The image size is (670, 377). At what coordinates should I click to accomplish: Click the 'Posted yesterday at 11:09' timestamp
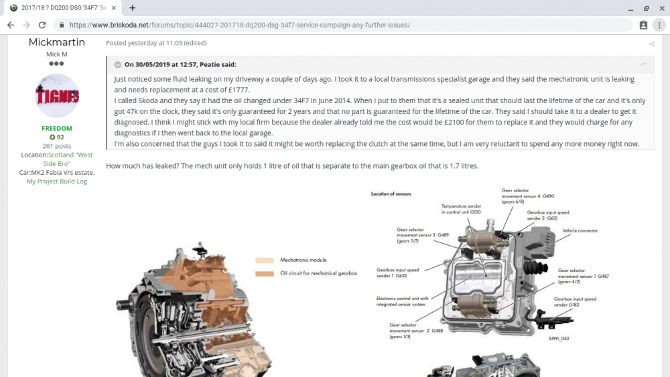tap(144, 43)
